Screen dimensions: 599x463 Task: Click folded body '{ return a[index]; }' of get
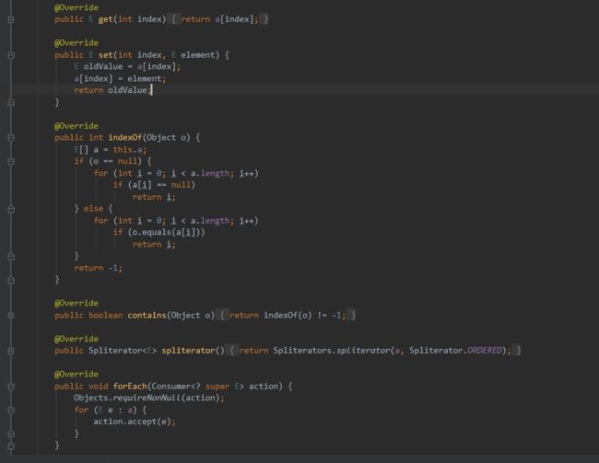(219, 19)
